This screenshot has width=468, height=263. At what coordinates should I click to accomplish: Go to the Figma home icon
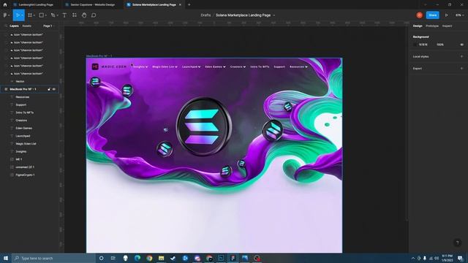[x=5, y=5]
